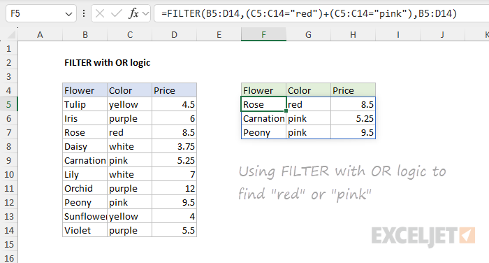Click the enter checkmark icon in formula bar
This screenshot has height=263, width=489.
point(117,13)
